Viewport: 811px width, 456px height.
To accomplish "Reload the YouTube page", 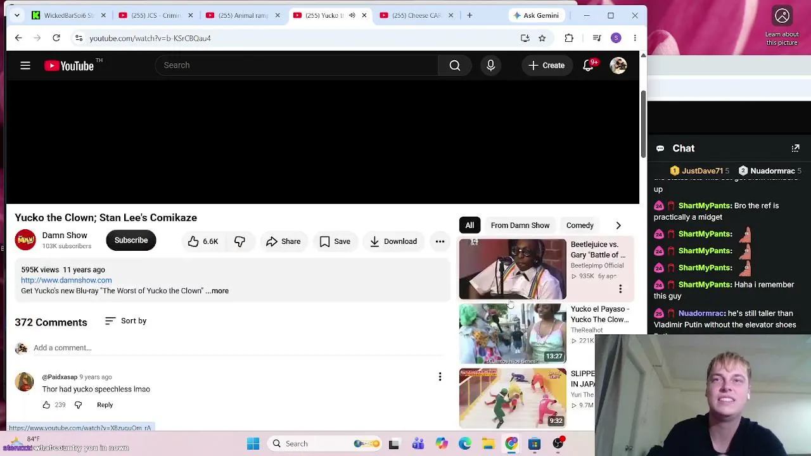I will click(56, 38).
